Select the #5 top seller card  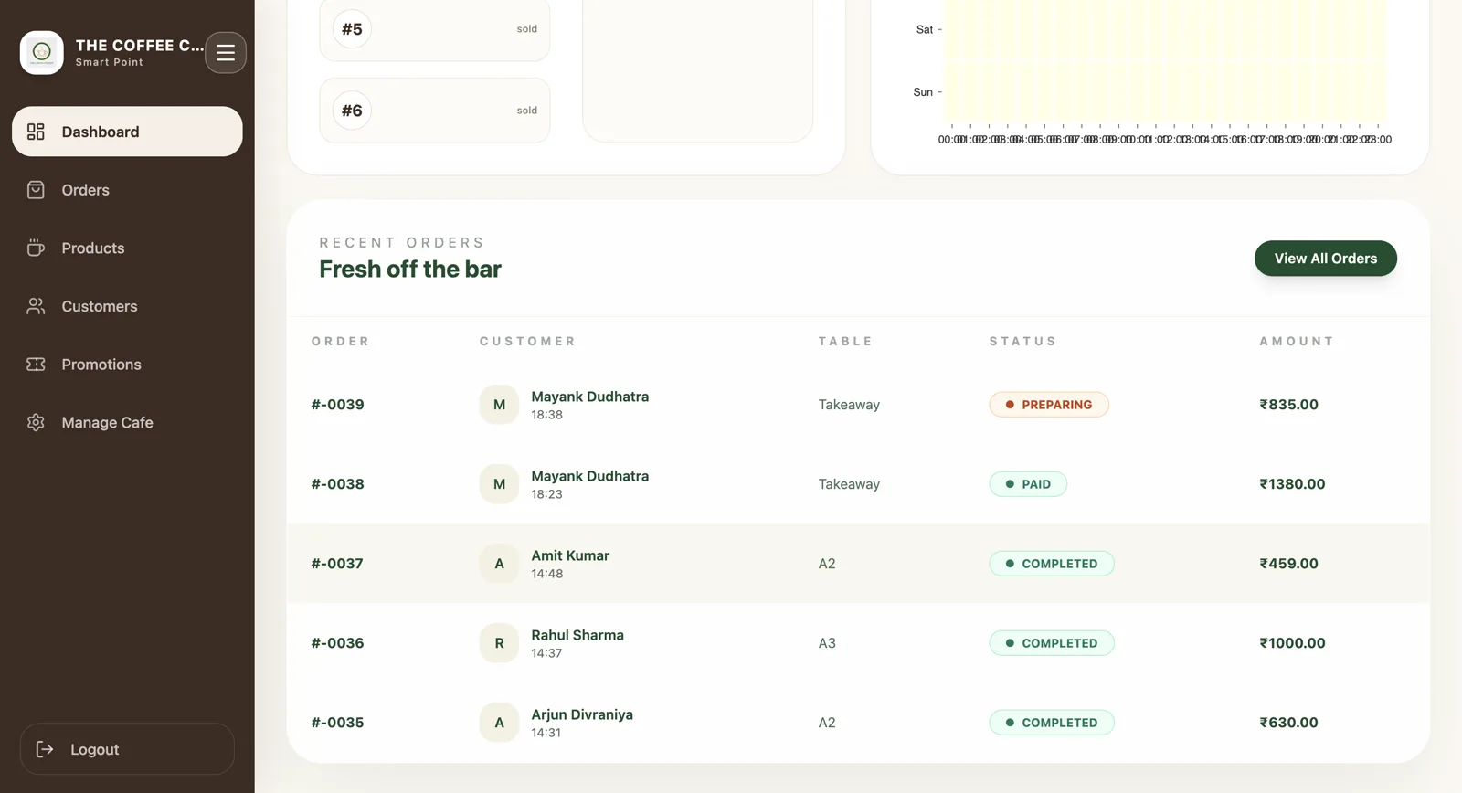click(435, 29)
